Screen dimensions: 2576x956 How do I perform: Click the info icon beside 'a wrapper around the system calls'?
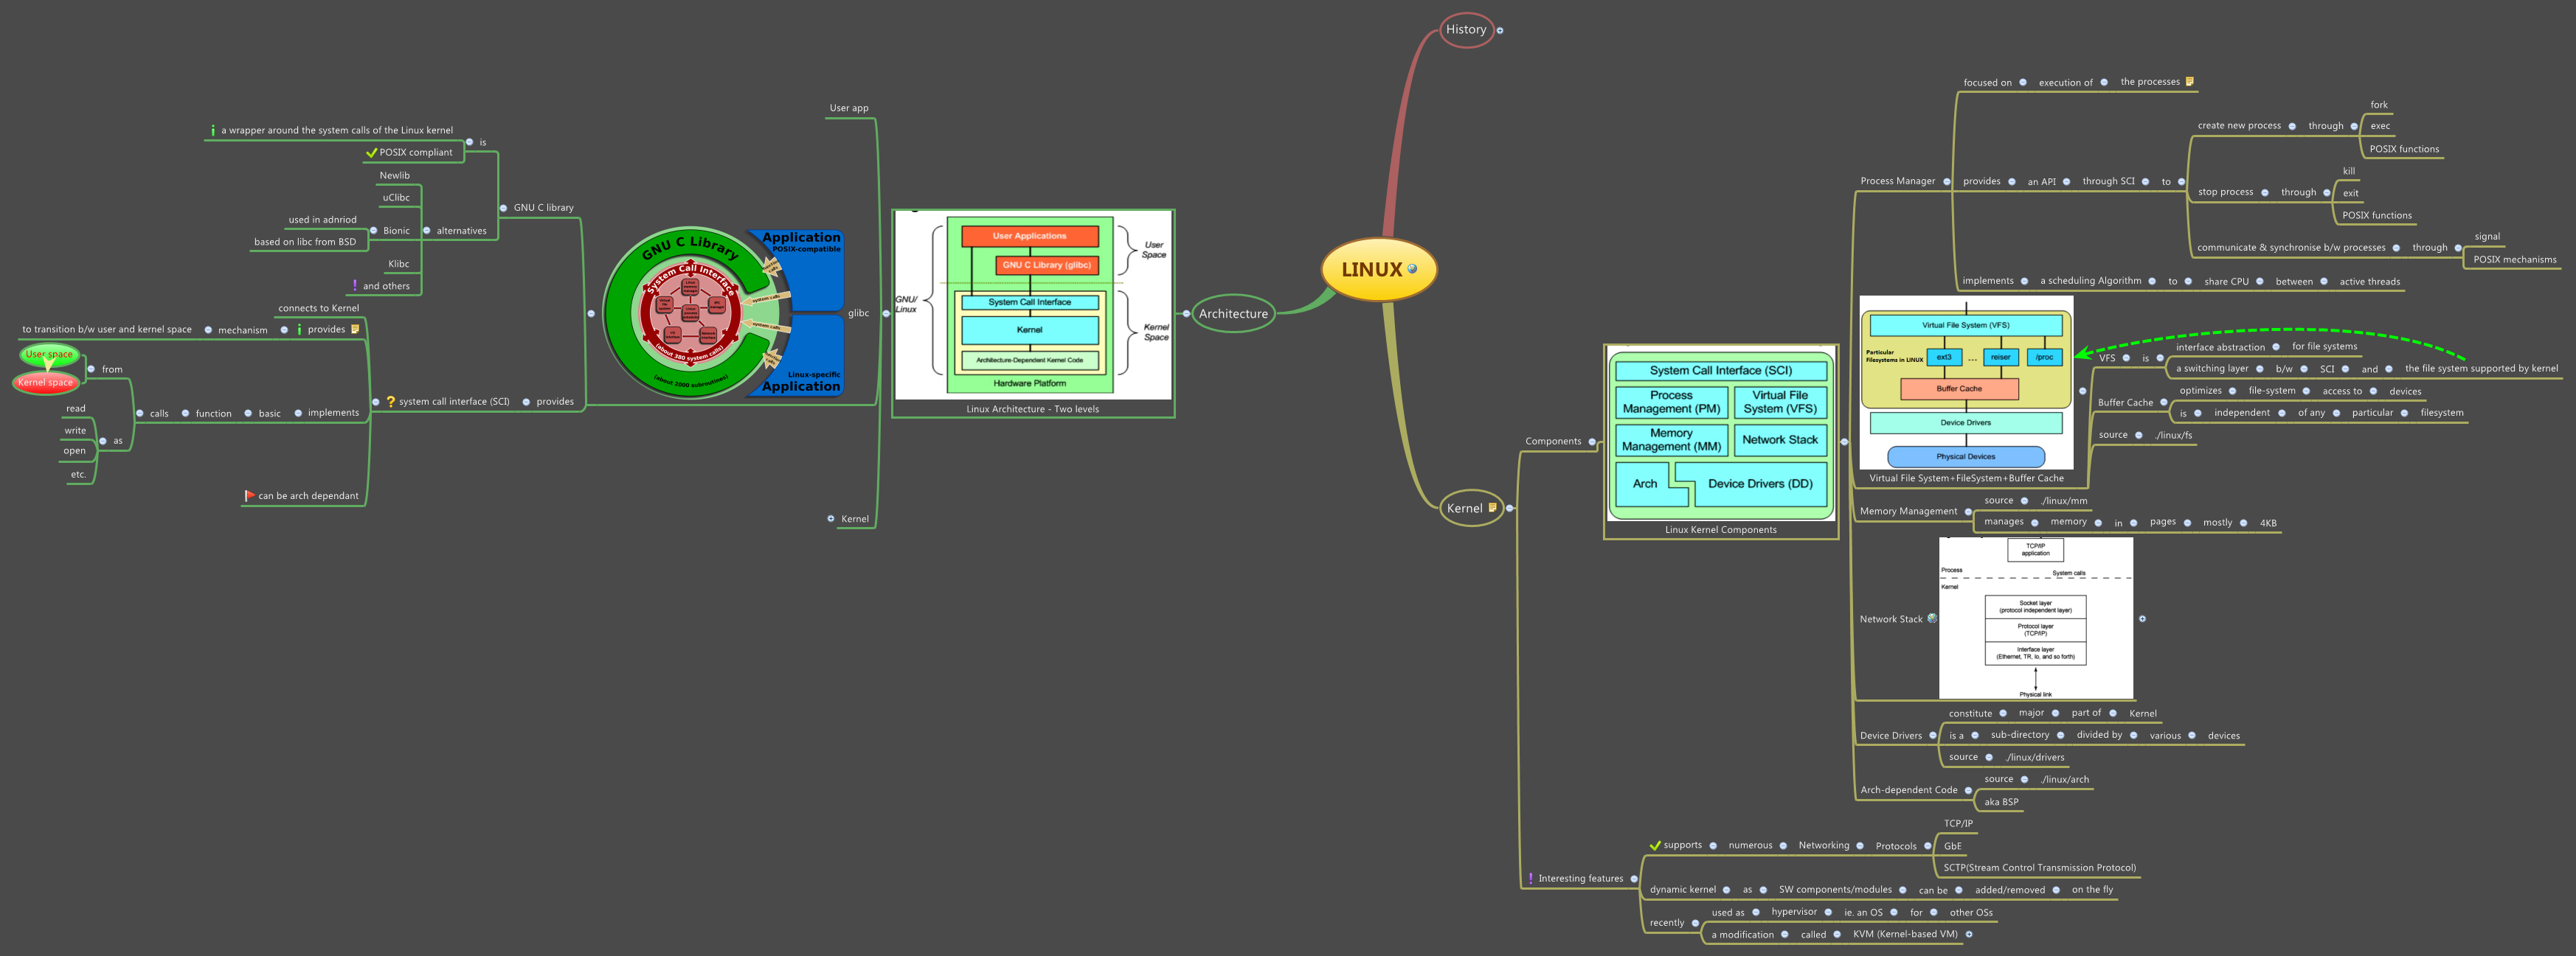(214, 130)
